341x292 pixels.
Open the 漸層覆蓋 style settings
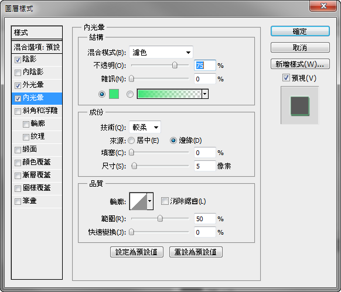pos(36,175)
